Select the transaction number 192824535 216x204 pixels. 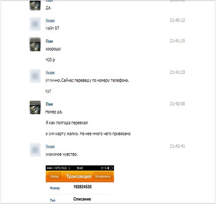pos(82,187)
